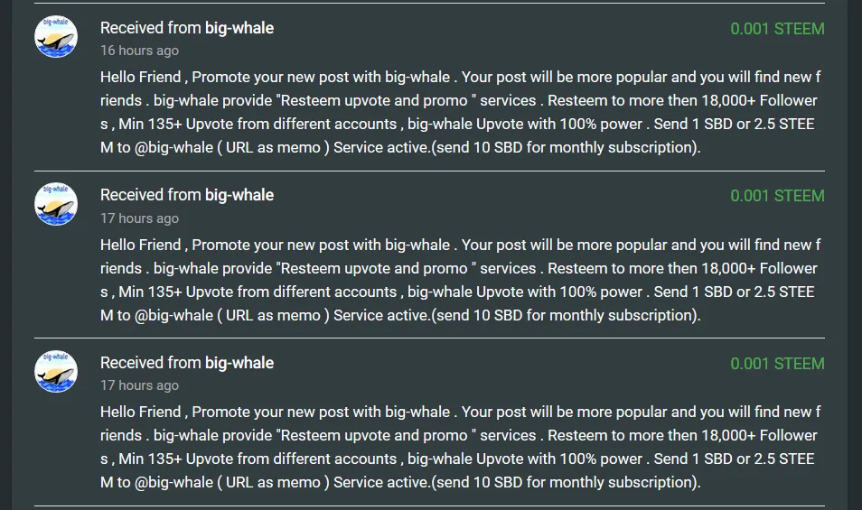Click 'Received from' label in the top transaction

coord(150,28)
